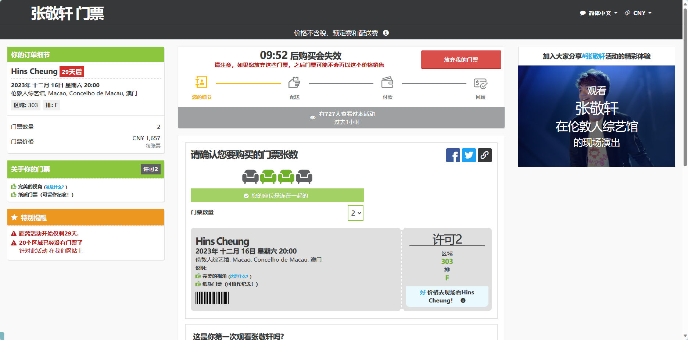Open CN¥ currency dropdown
This screenshot has width=688, height=340.
tap(638, 13)
